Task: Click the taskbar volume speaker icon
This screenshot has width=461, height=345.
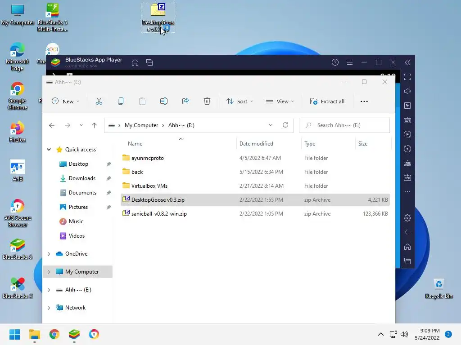Action: 404,334
